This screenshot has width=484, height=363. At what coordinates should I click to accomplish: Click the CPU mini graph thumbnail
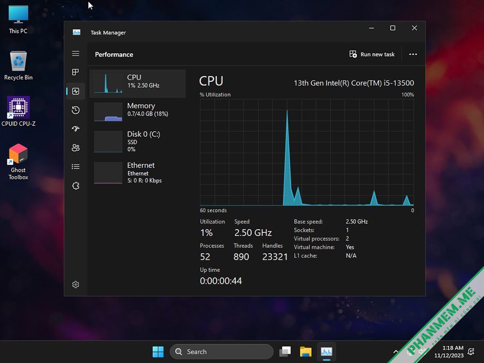coord(108,83)
